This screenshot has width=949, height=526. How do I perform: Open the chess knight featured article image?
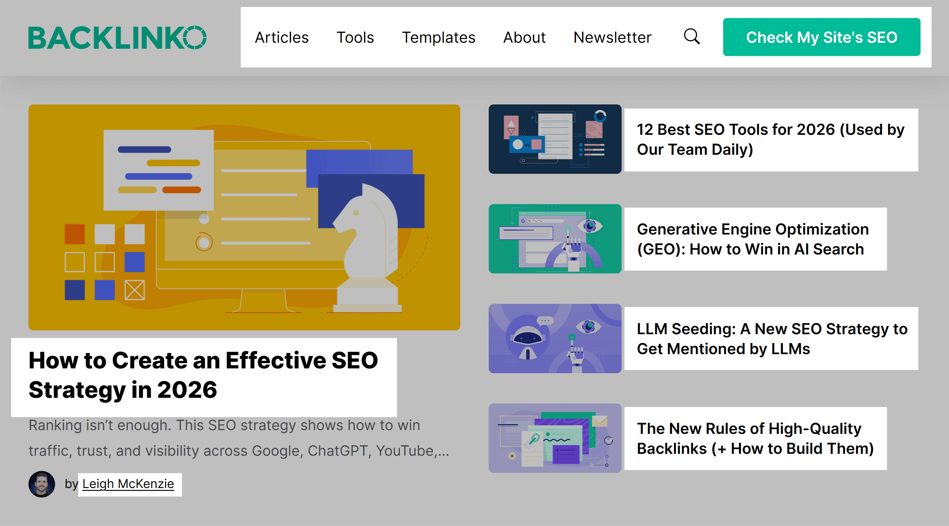click(x=244, y=217)
